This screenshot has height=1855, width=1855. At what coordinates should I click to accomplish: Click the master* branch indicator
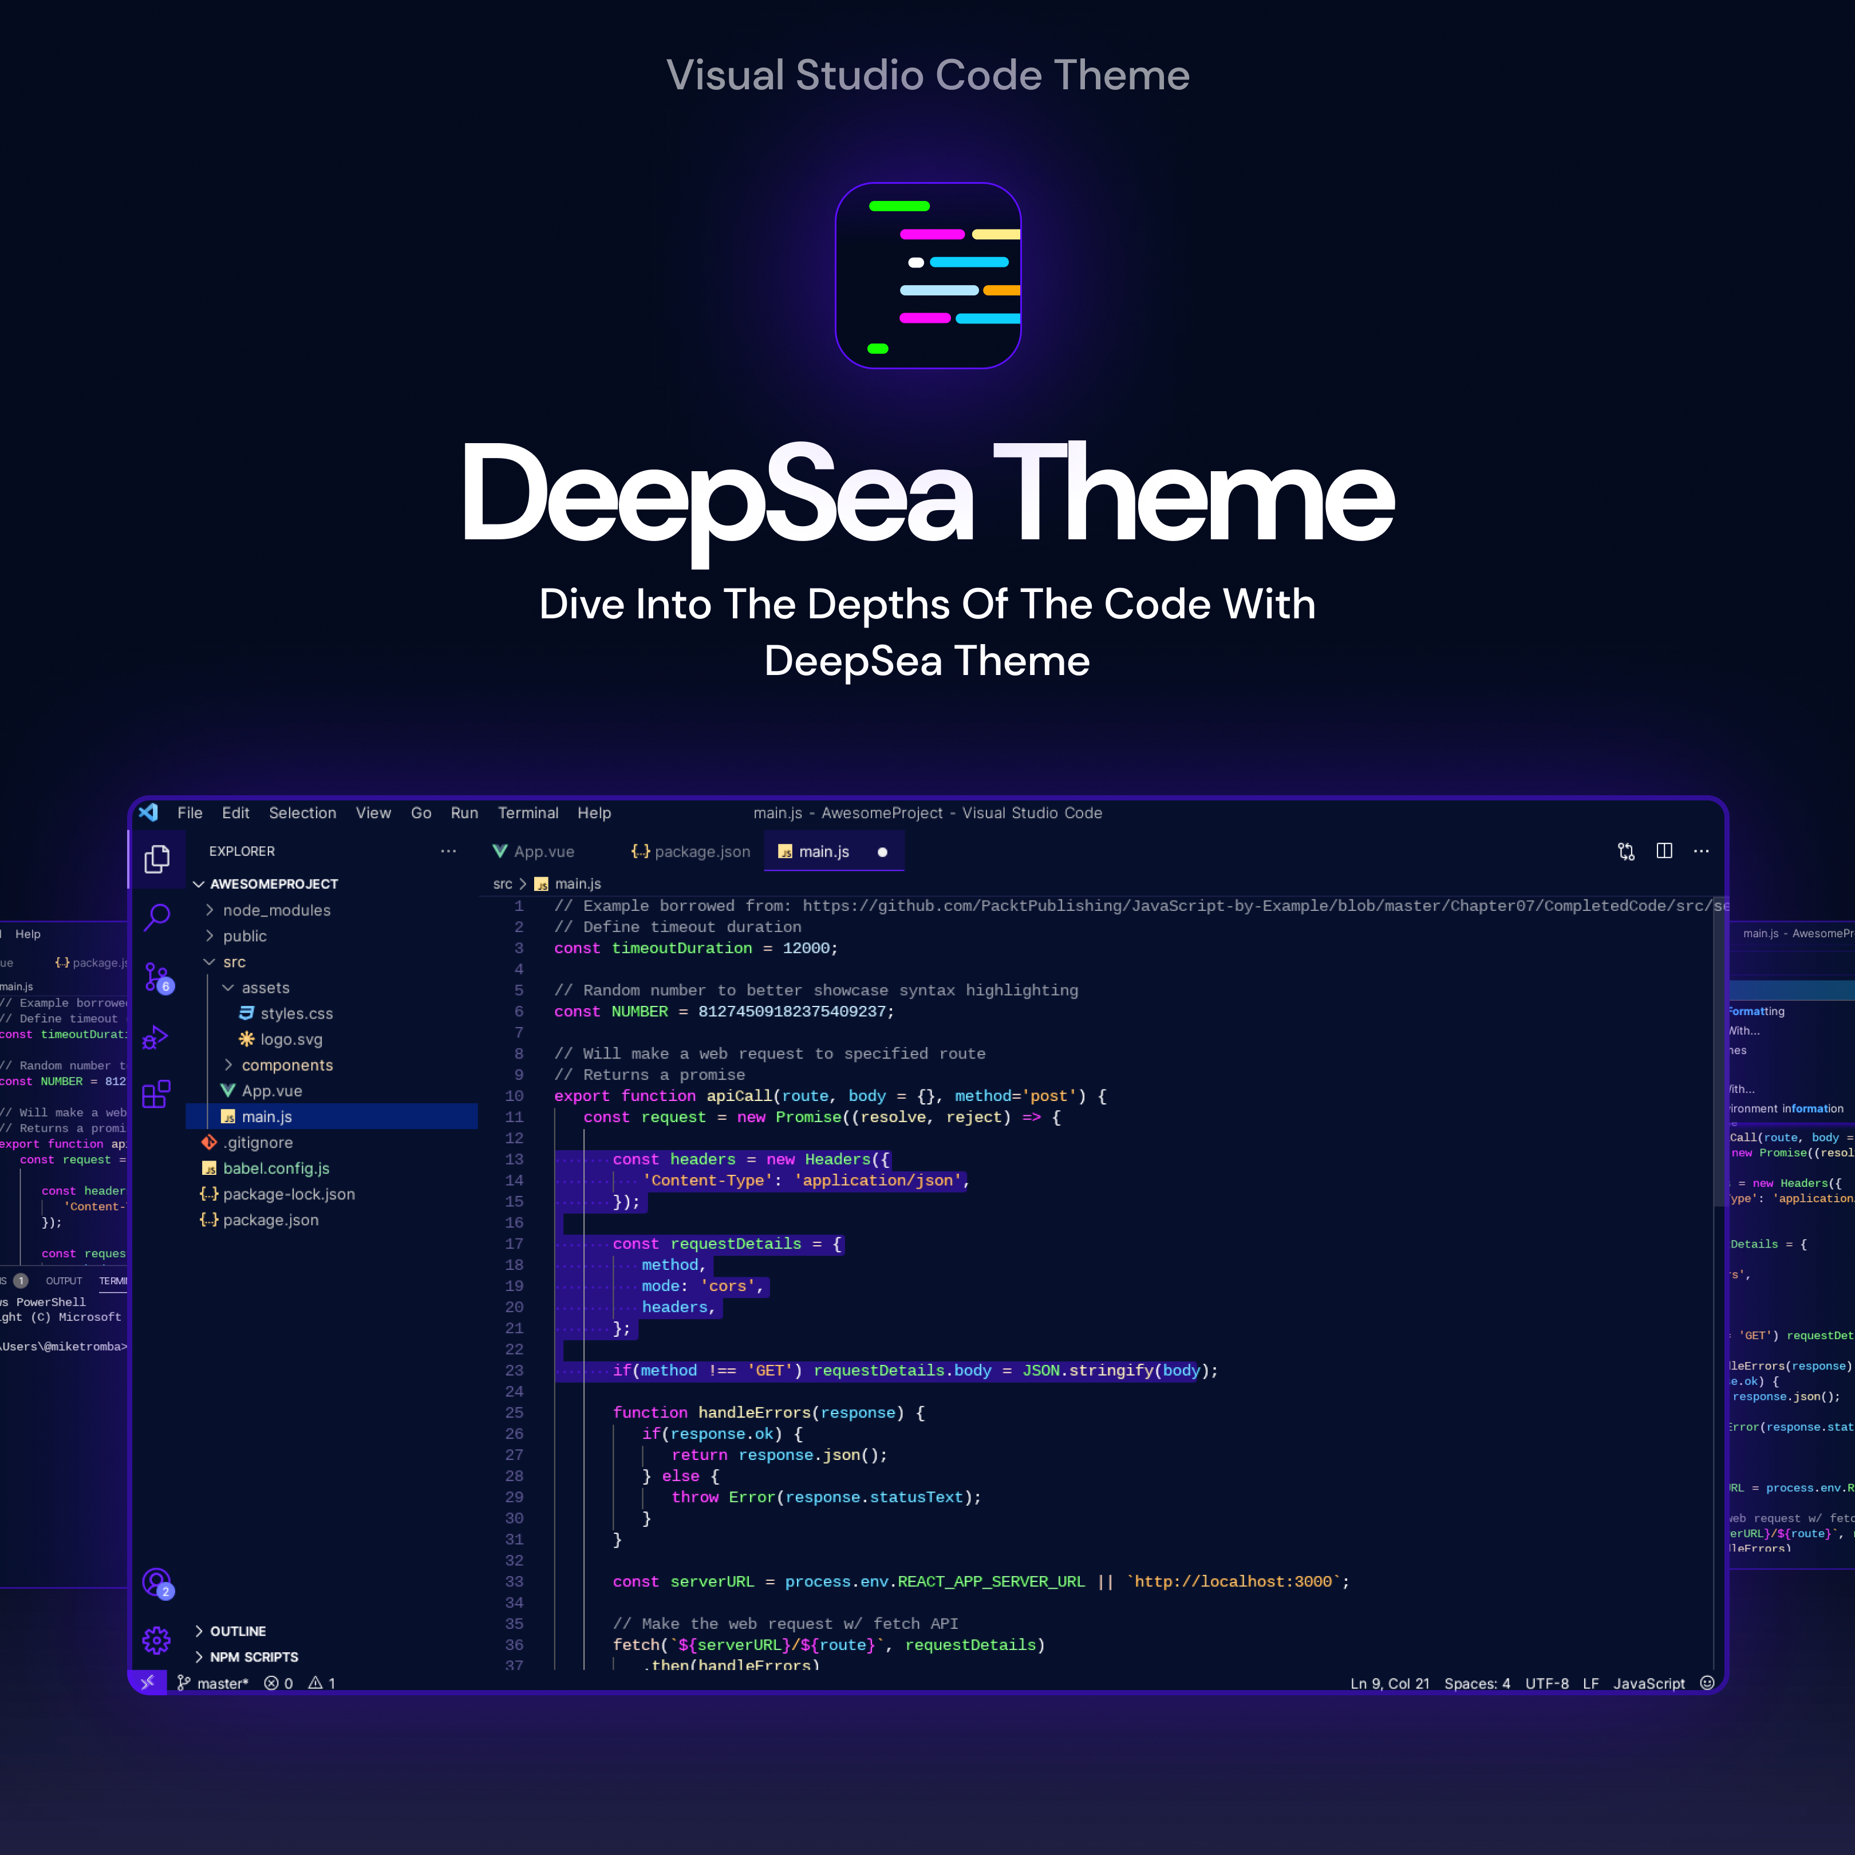click(x=213, y=1683)
